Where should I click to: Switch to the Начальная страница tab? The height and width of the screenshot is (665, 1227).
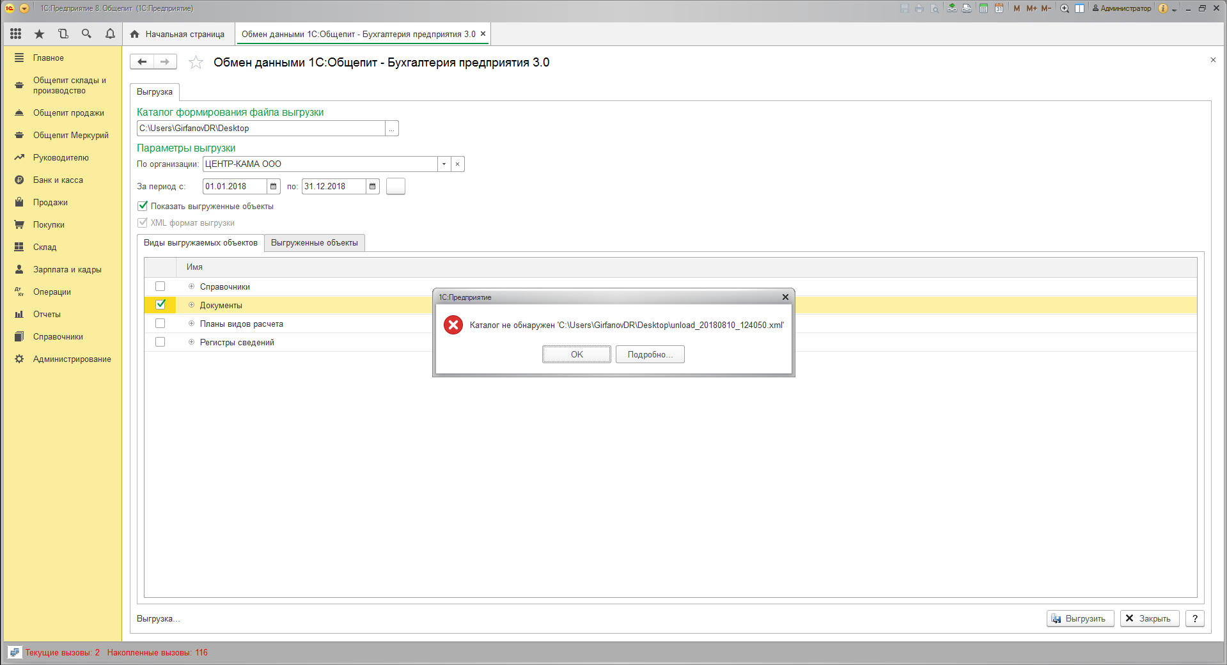pos(178,34)
